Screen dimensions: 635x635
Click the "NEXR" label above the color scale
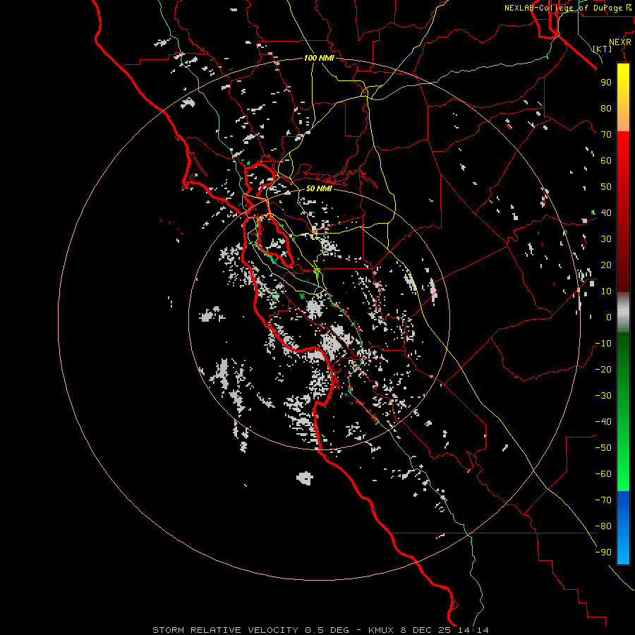[620, 42]
